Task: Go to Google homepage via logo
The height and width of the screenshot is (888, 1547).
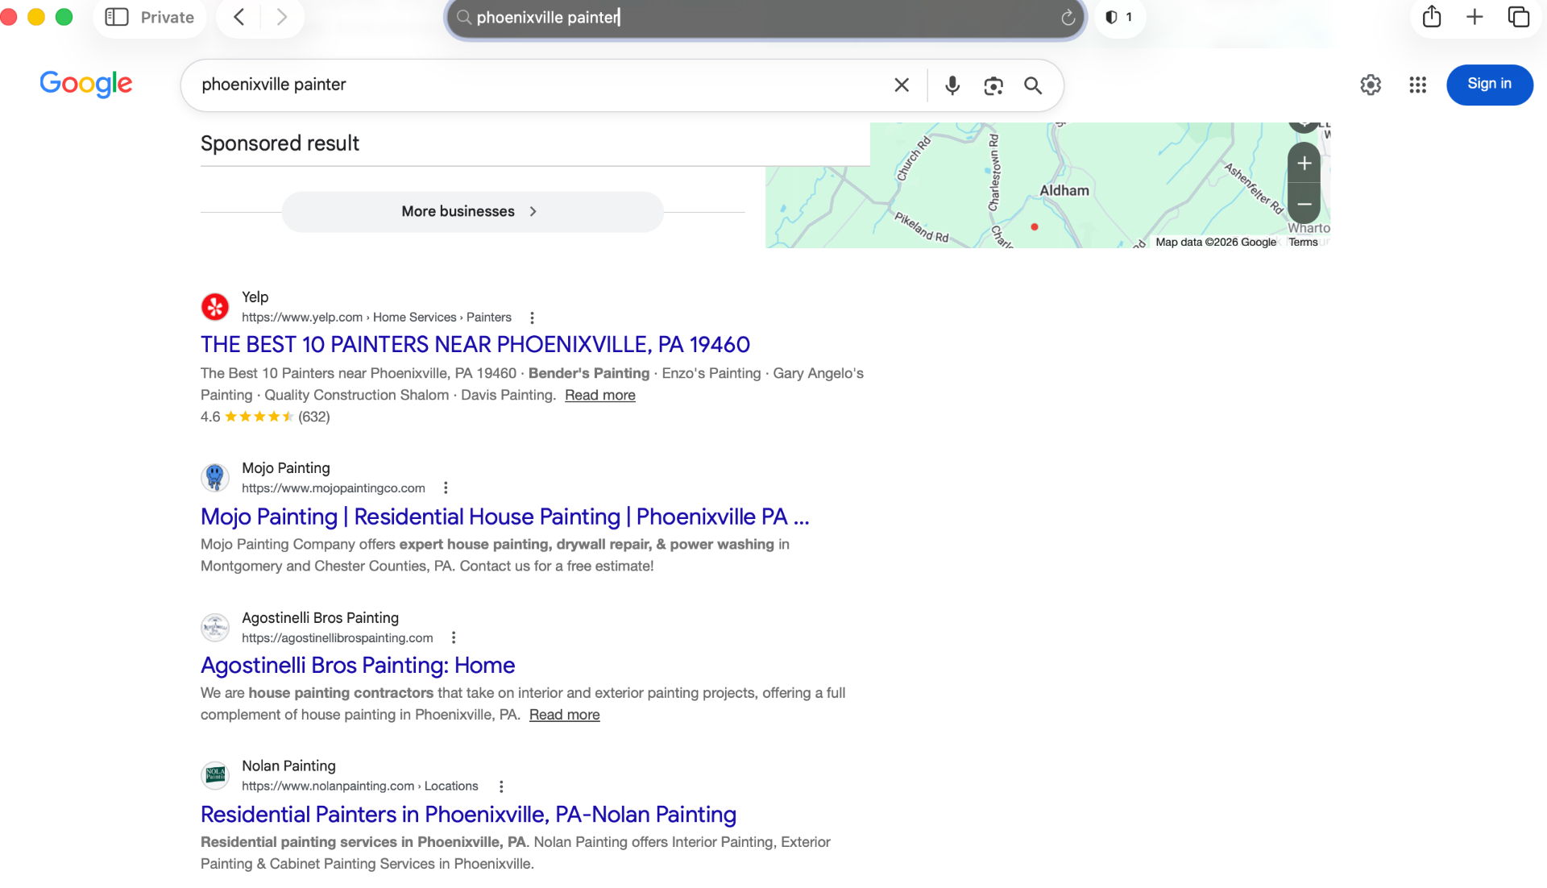Action: pyautogui.click(x=86, y=84)
